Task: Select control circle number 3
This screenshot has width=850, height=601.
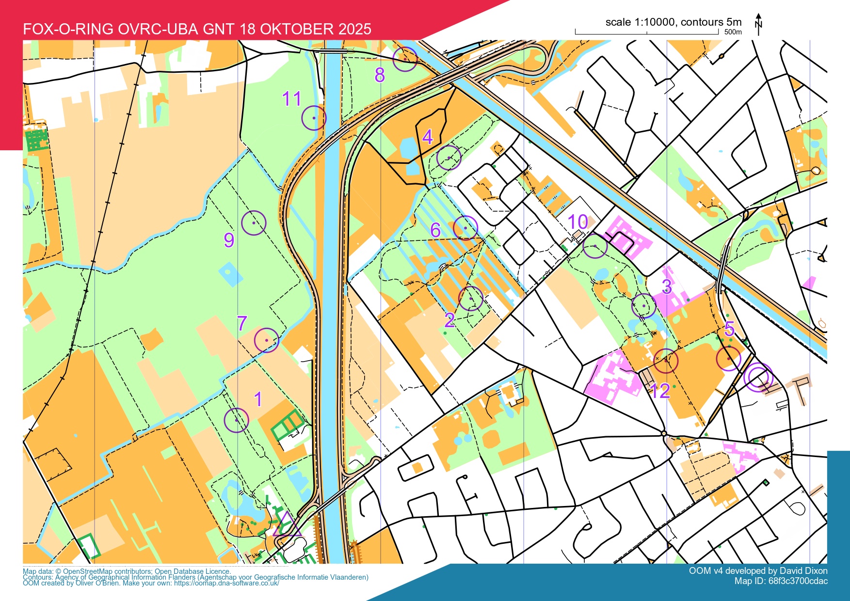Action: (x=644, y=306)
